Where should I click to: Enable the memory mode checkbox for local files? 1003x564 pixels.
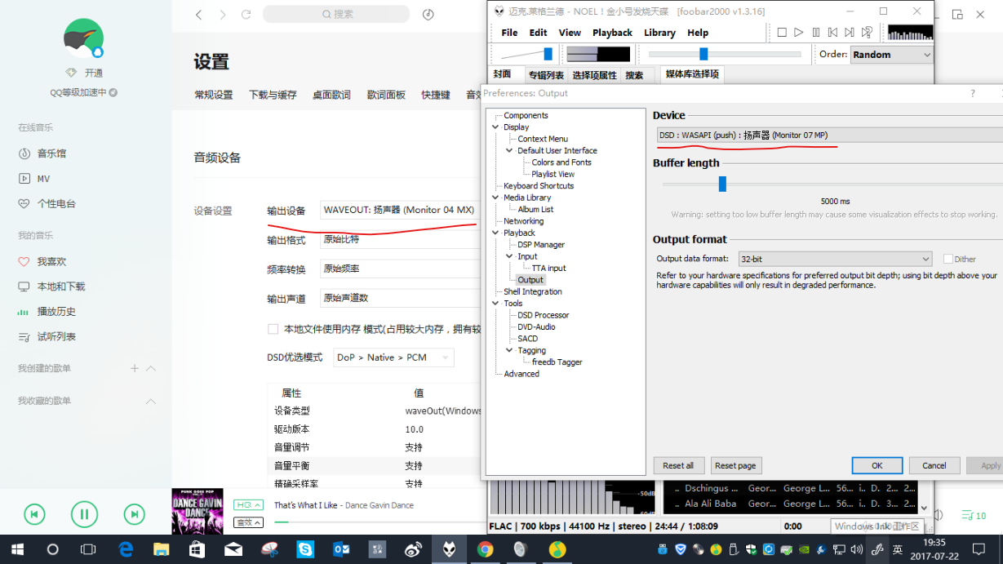click(x=273, y=329)
